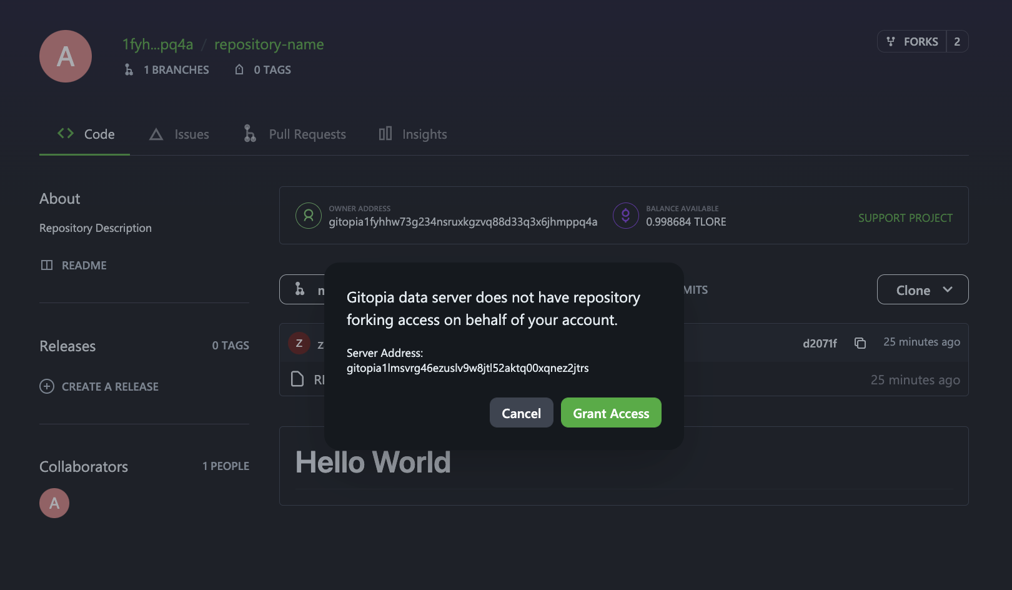Open the repository-name breadcrumb link
Viewport: 1012px width, 590px height.
269,44
